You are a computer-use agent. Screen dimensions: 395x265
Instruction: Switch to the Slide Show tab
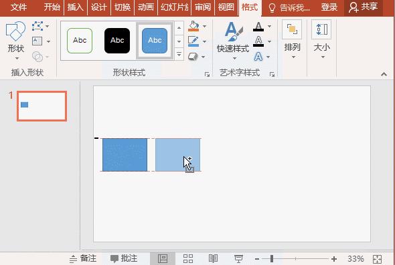(x=174, y=7)
